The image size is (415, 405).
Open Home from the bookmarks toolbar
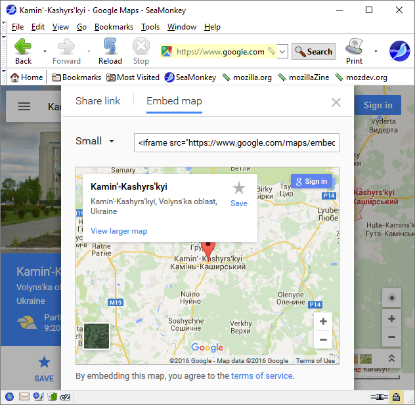(x=26, y=77)
